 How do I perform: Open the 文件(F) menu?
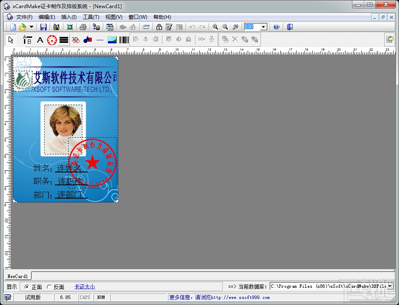24,17
